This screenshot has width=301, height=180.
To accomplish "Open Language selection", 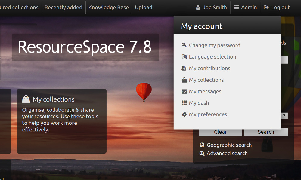I will [213, 57].
